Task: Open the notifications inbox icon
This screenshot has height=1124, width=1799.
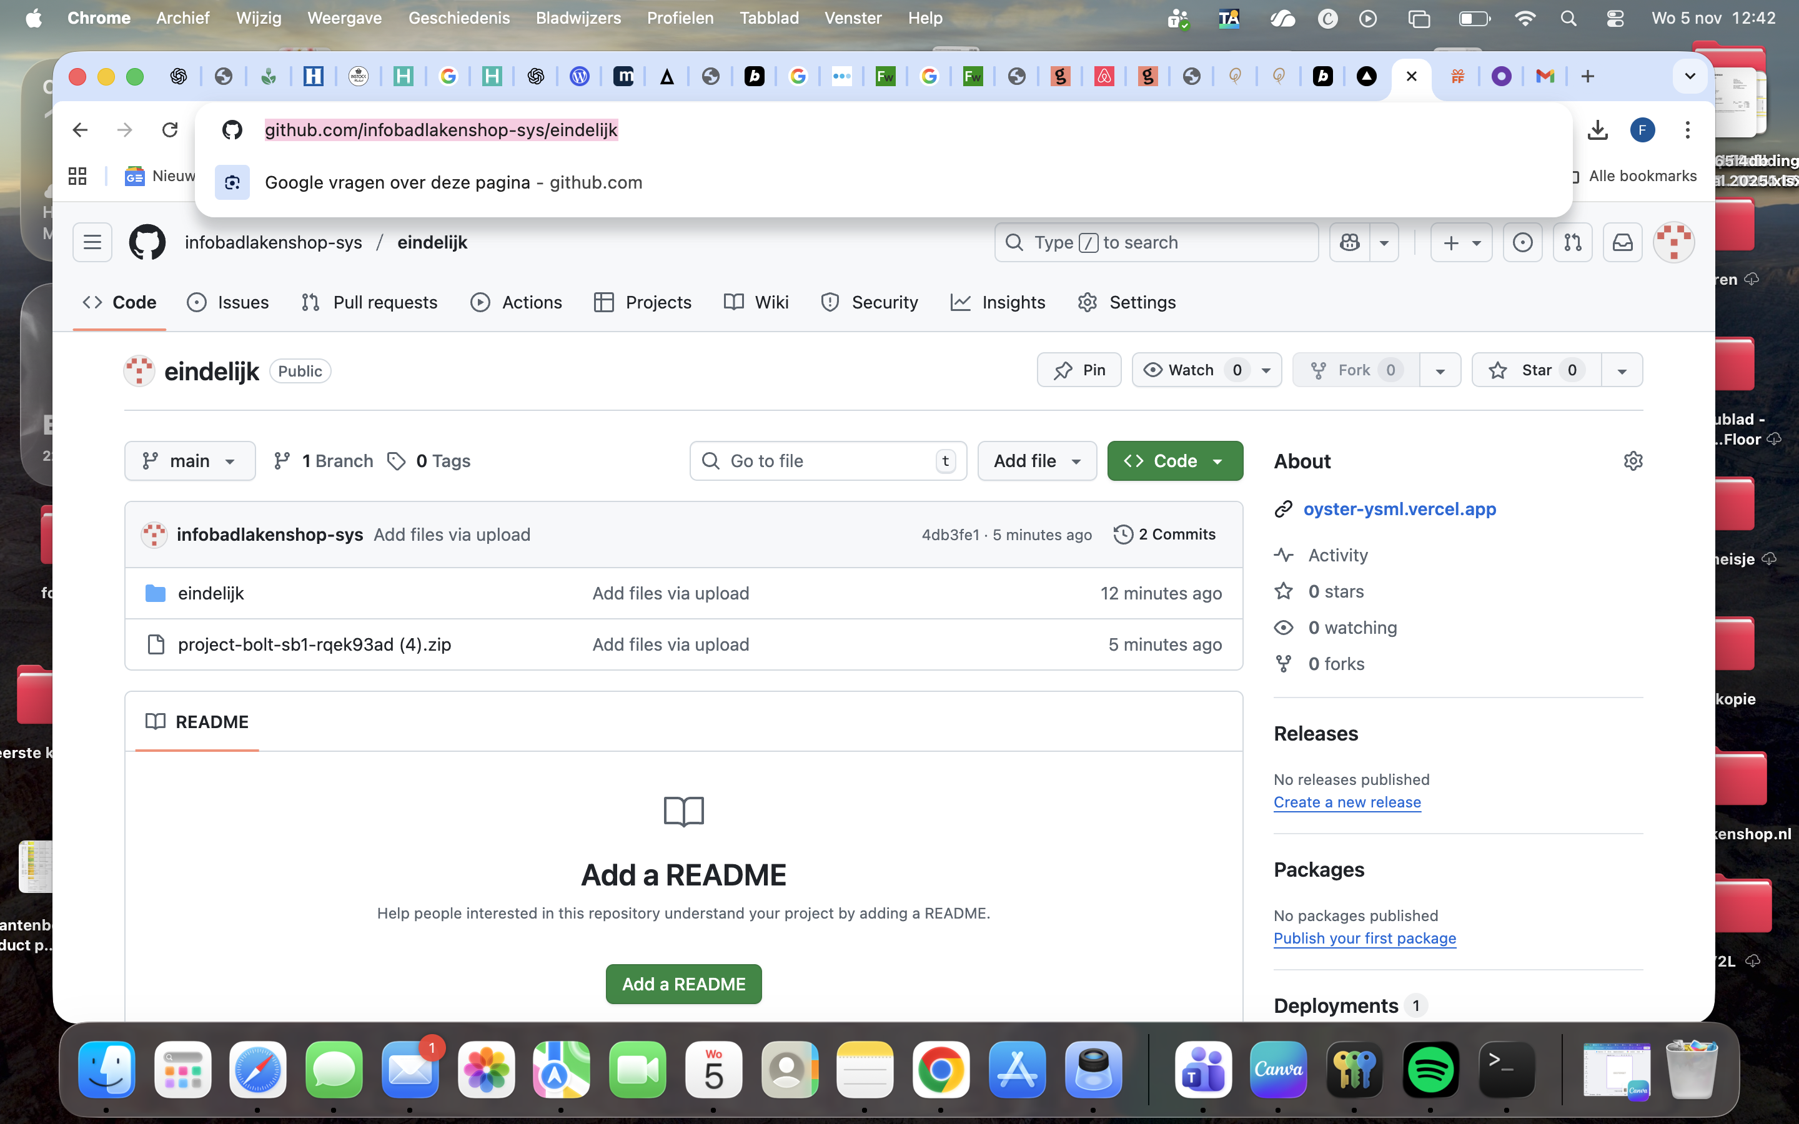Action: tap(1622, 242)
